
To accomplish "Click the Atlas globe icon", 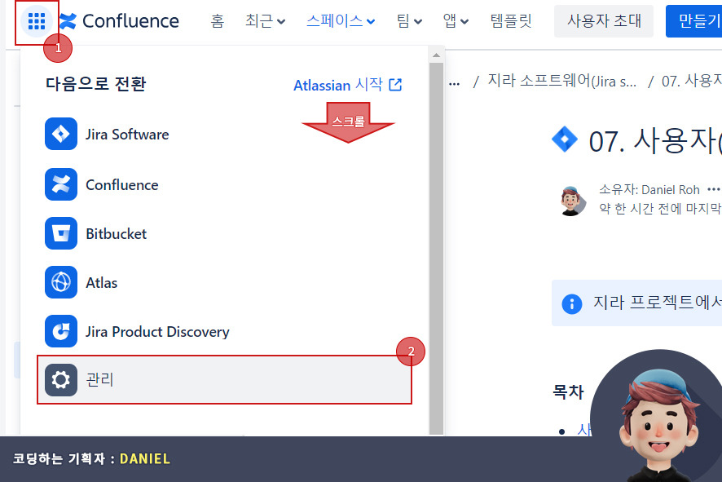I will point(61,282).
